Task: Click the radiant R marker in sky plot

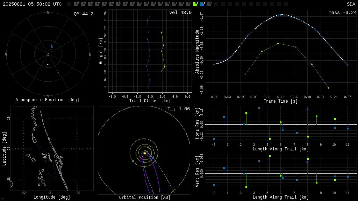Action: point(58,73)
